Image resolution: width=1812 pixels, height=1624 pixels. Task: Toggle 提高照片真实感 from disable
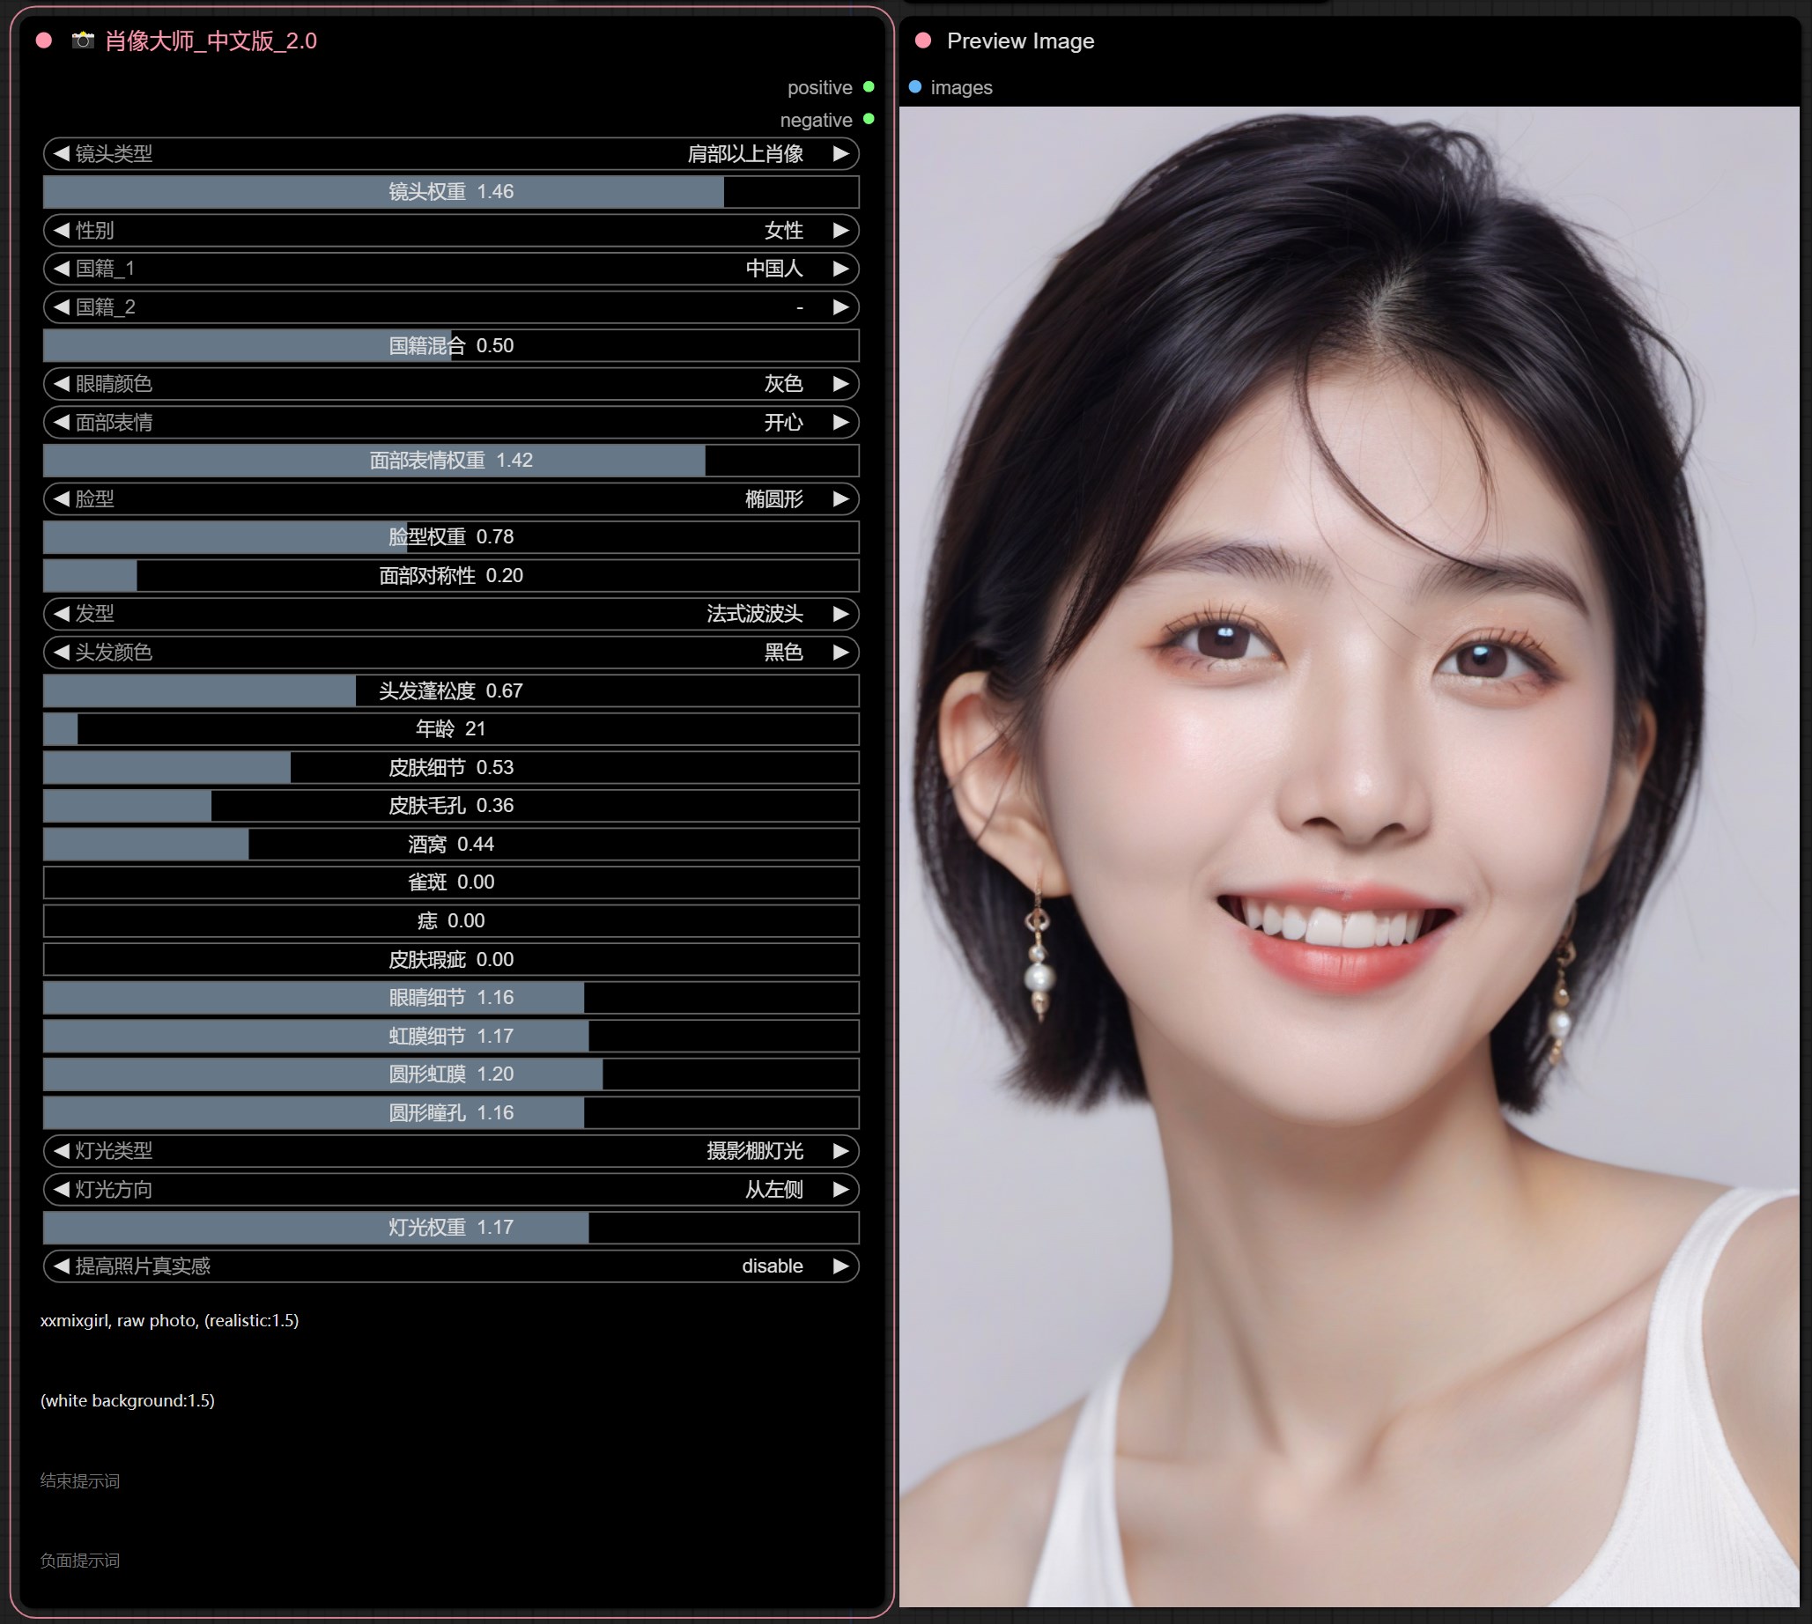pos(447,1266)
